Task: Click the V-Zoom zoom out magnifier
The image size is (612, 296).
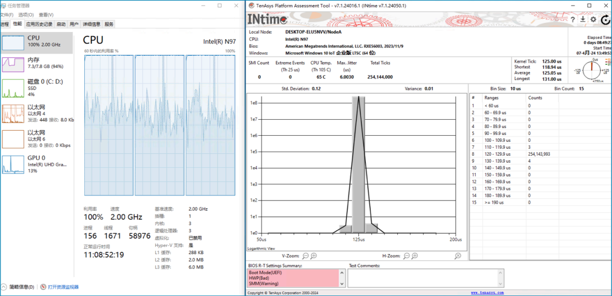Action: pos(306,256)
